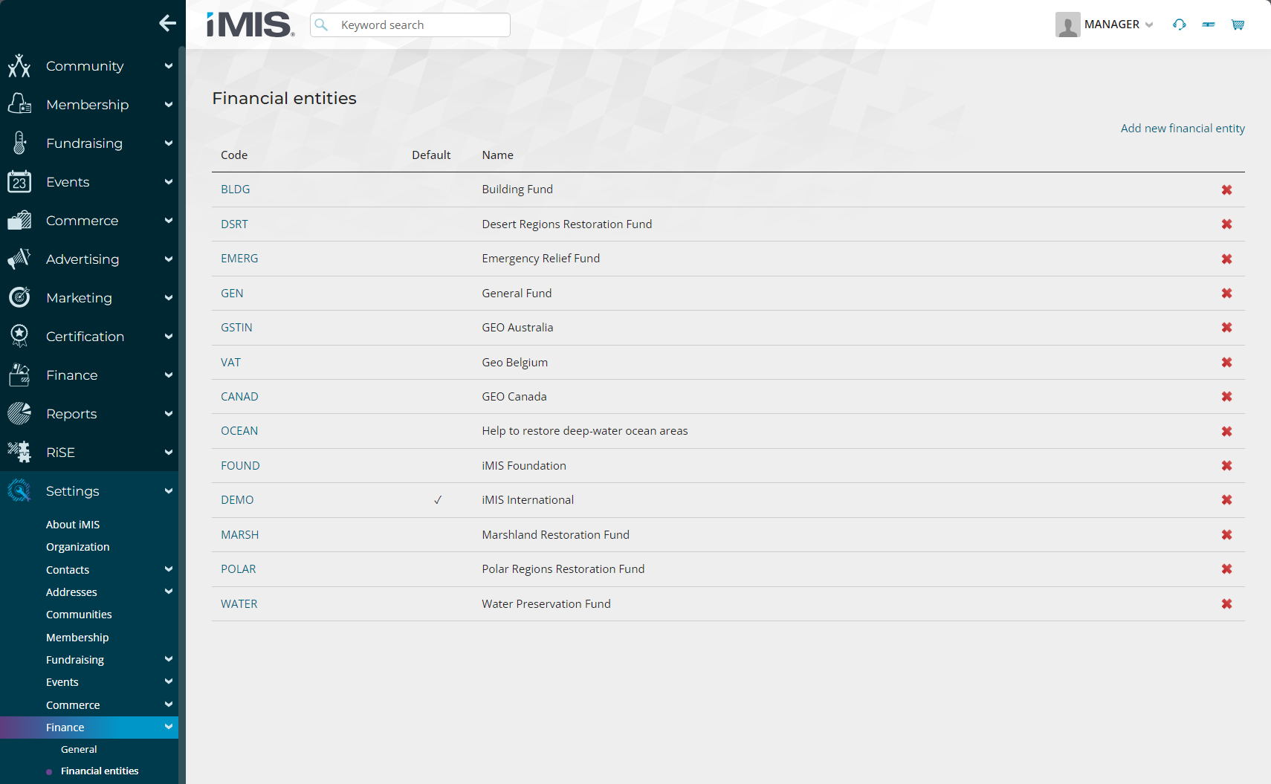Open the Advertising megaphone icon

pos(19,259)
